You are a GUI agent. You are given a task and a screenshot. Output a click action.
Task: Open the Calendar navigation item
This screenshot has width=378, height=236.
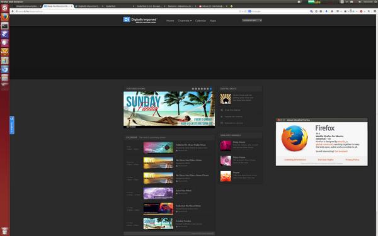(x=200, y=21)
